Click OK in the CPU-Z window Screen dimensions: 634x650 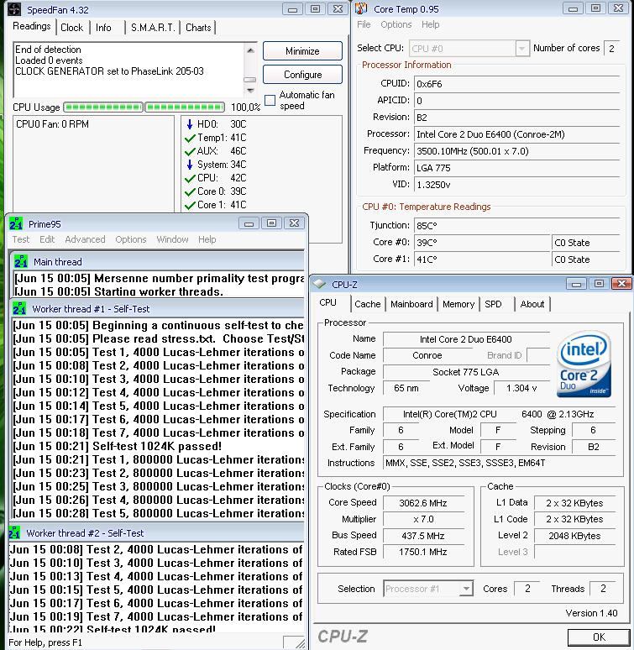(600, 637)
